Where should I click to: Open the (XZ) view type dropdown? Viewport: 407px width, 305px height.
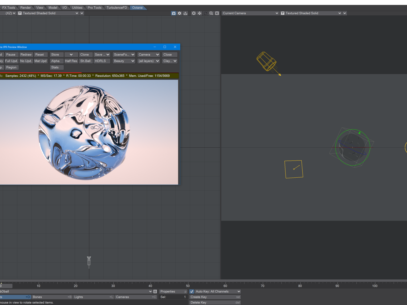8,13
